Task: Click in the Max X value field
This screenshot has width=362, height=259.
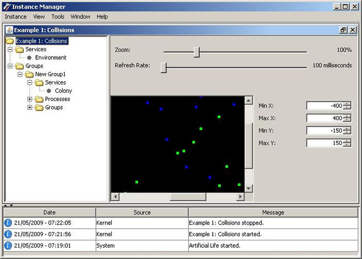Action: pyautogui.click(x=324, y=118)
